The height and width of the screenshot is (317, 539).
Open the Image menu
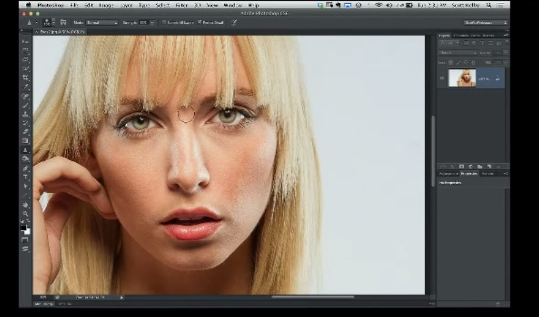point(106,5)
